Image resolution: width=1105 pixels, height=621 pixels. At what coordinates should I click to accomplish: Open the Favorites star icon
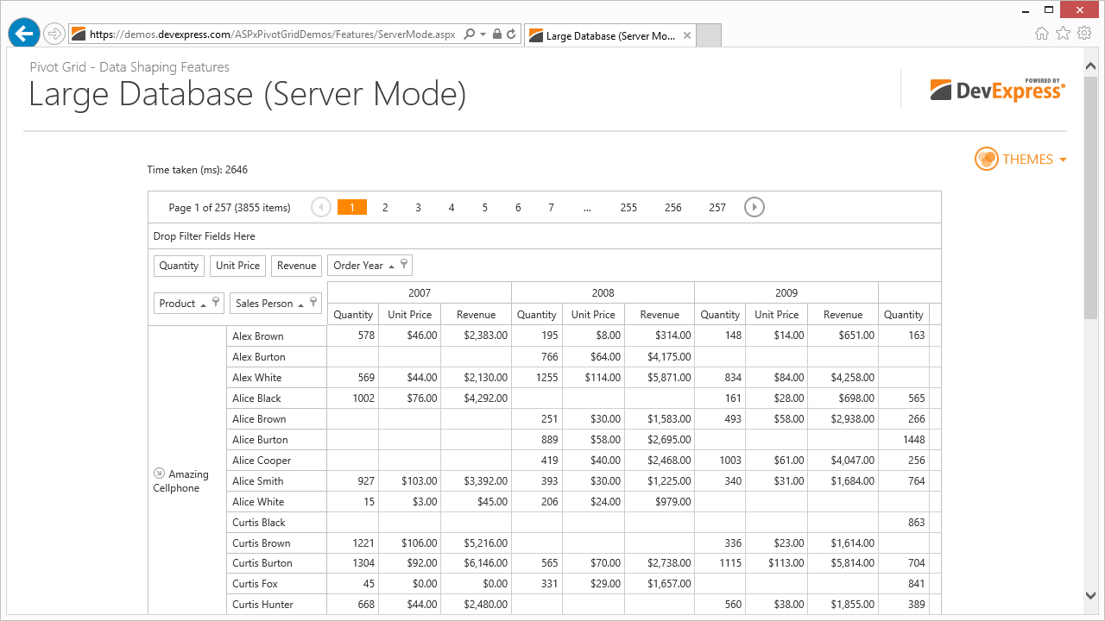coord(1063,34)
